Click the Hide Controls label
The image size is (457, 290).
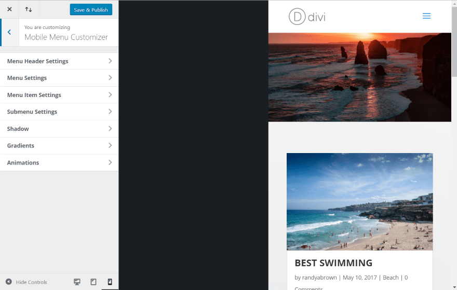(32, 282)
